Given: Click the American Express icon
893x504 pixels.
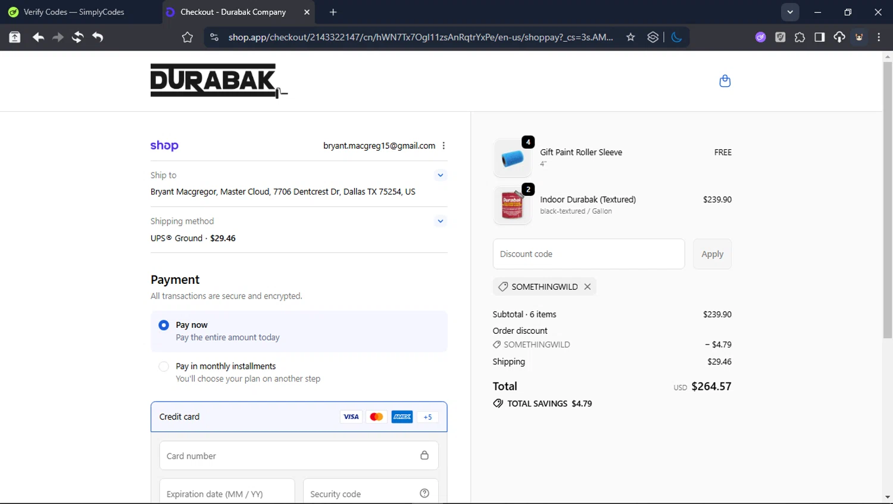Looking at the screenshot, I should (x=402, y=417).
